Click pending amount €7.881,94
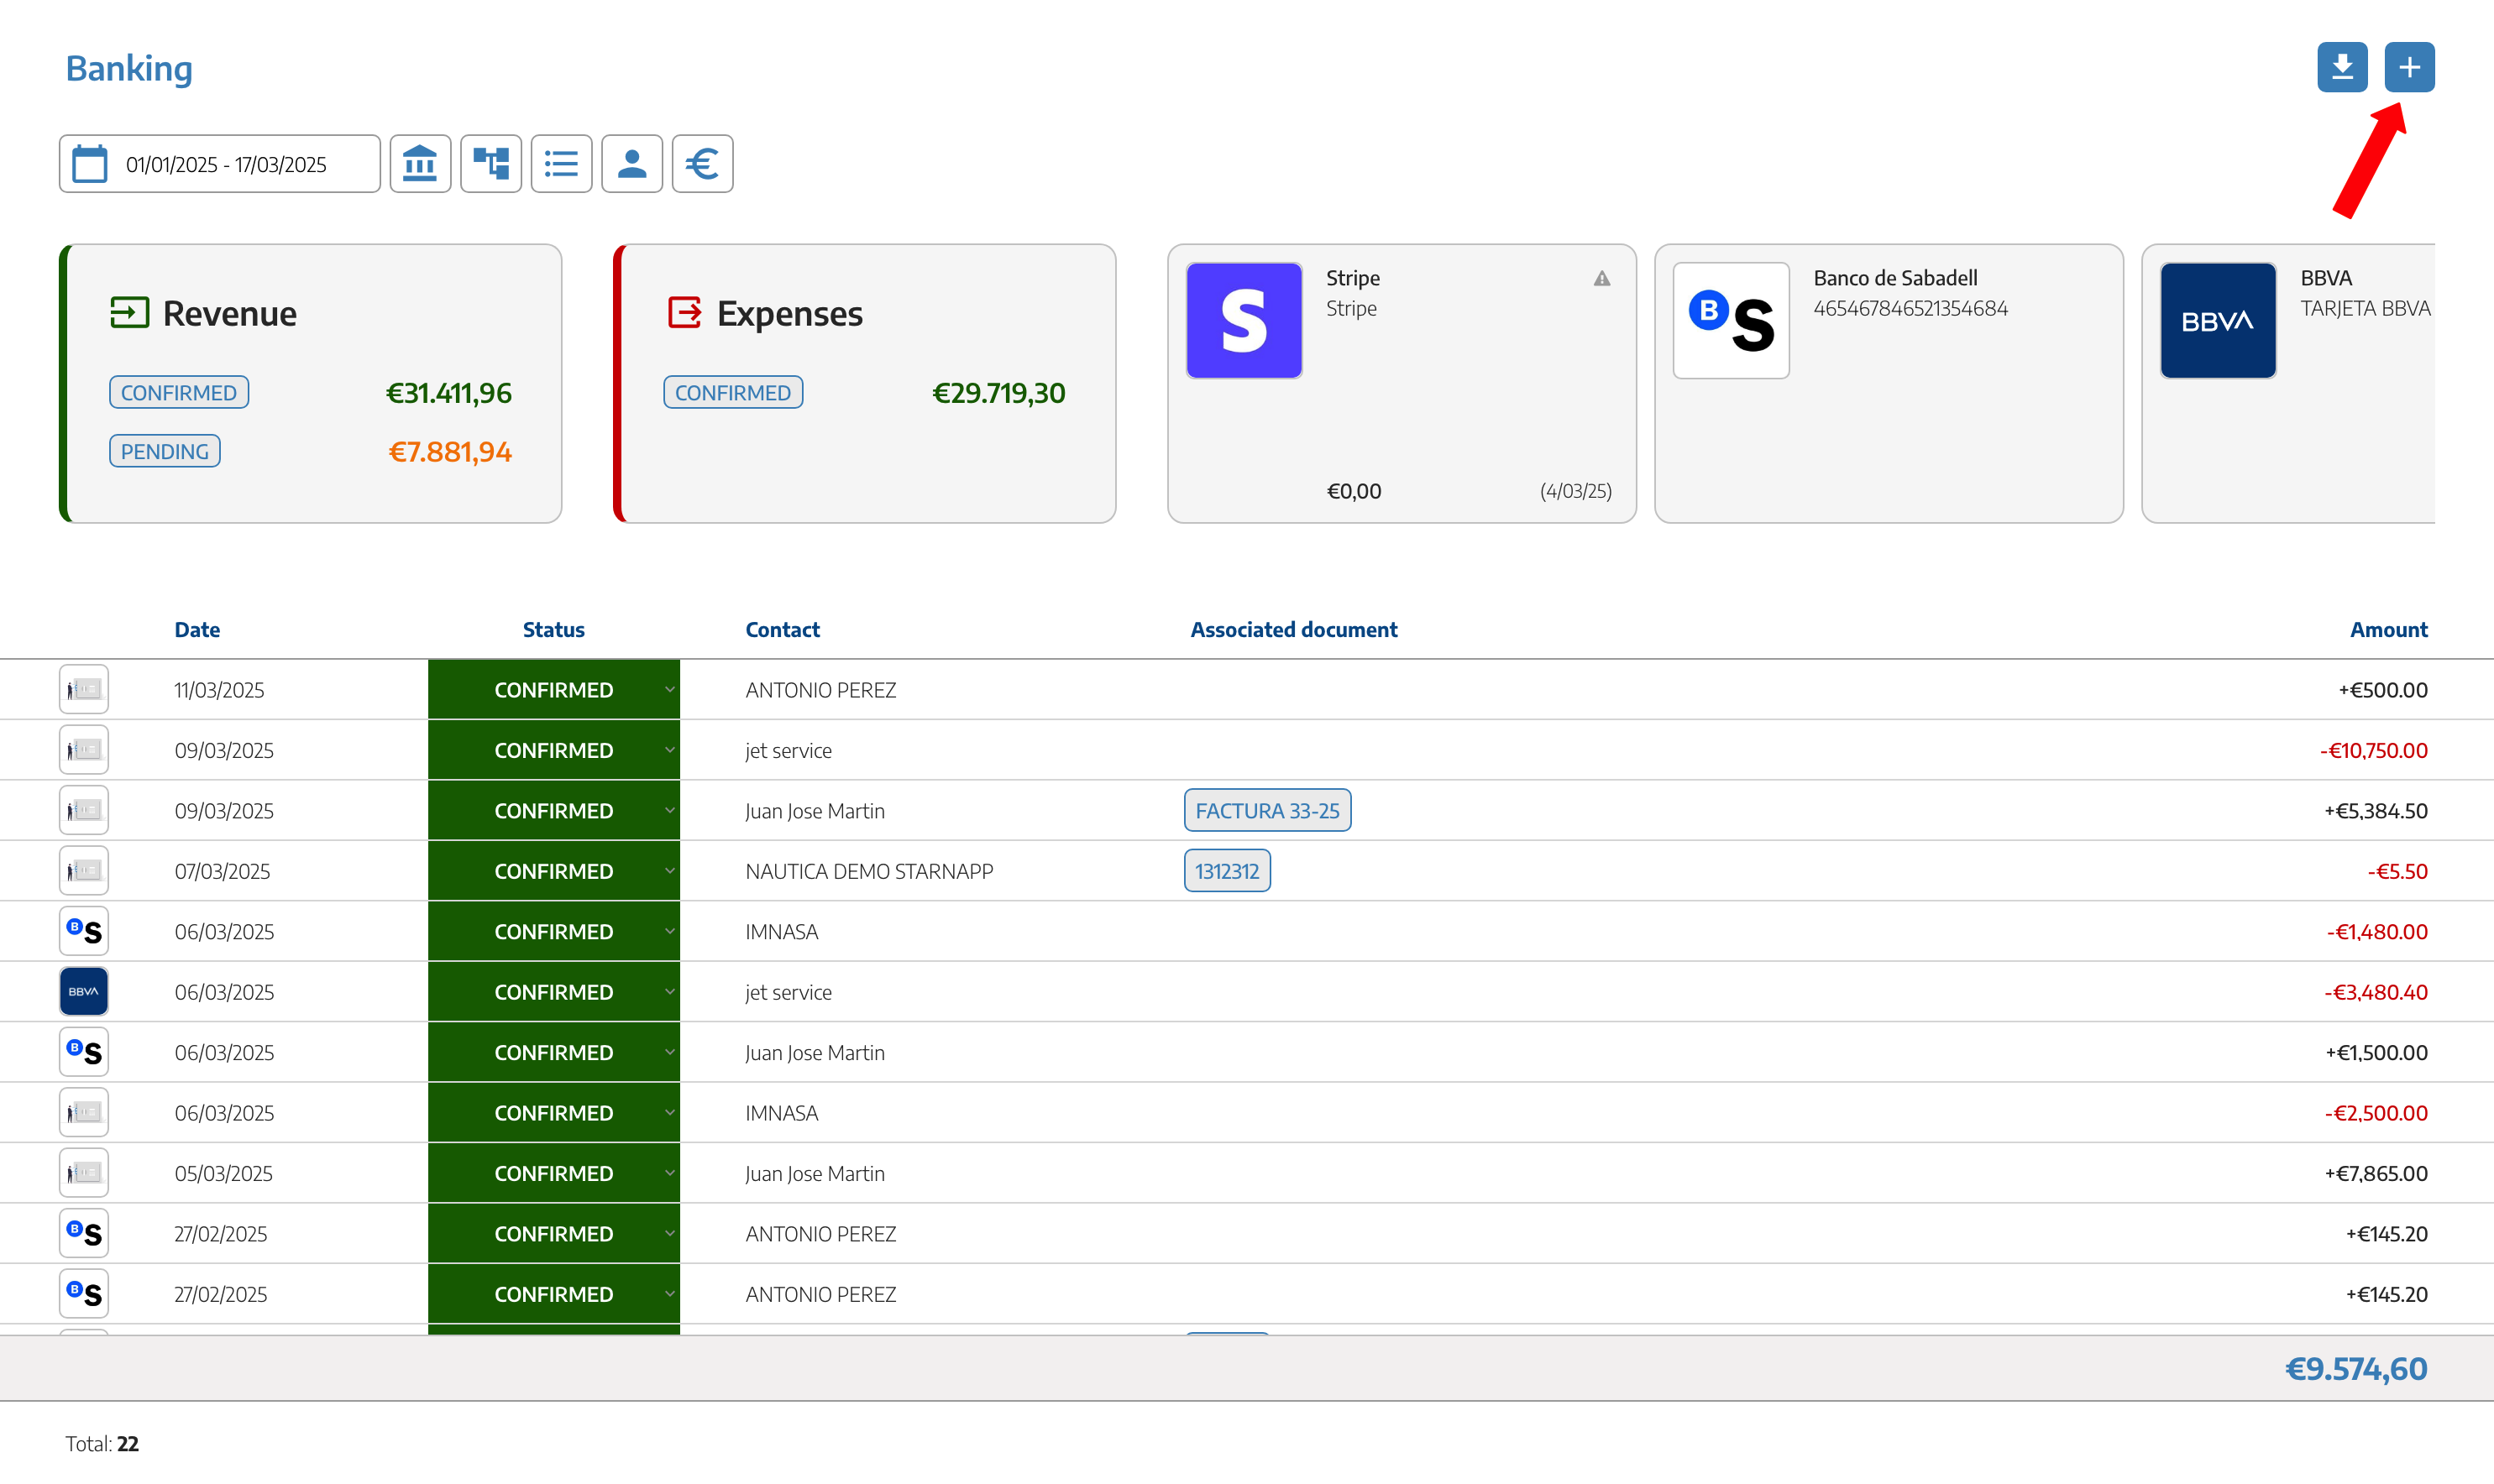The width and height of the screenshot is (2494, 1484). click(450, 452)
